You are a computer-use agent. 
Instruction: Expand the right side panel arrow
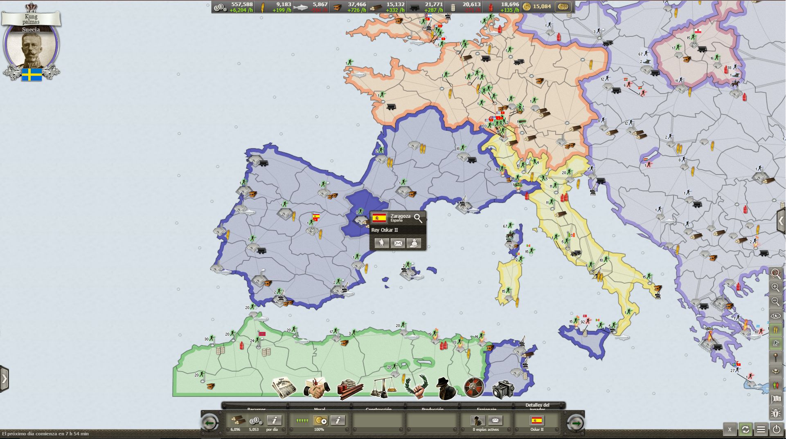[x=781, y=221]
